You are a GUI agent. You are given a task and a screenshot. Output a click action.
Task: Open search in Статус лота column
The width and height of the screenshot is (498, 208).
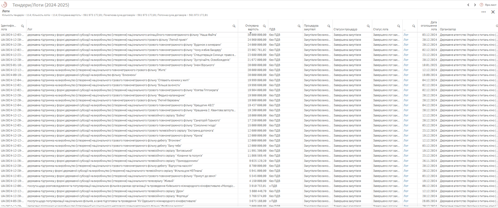[x=398, y=26]
